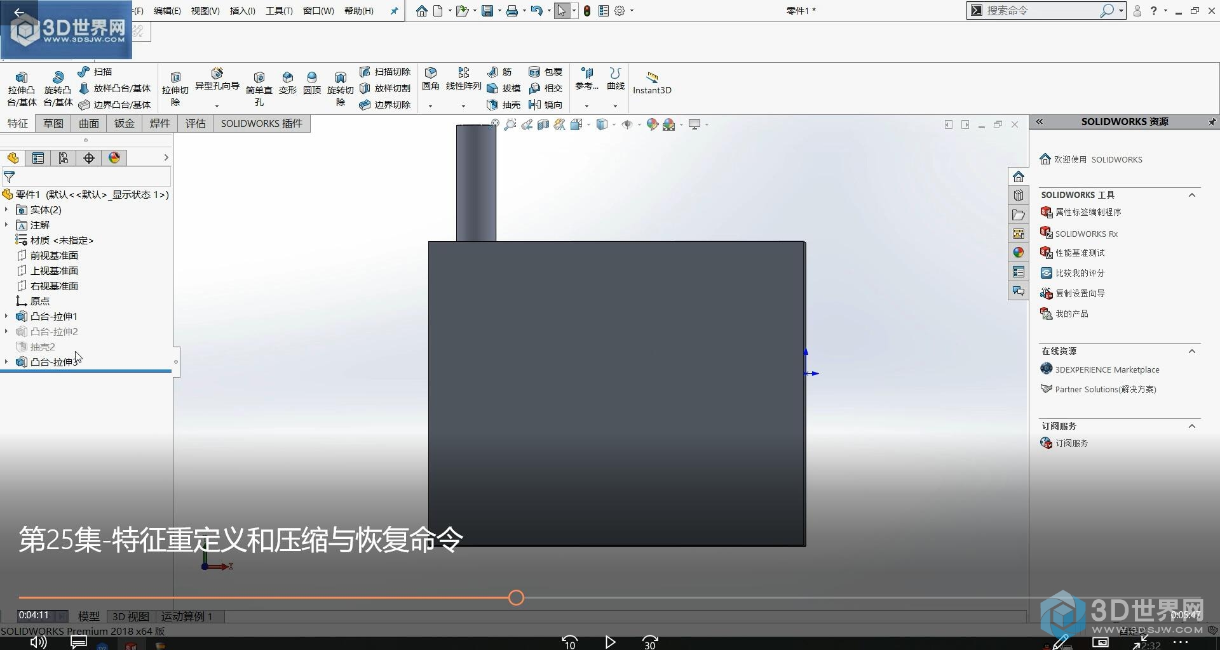Choose the 放样切割 lofted cut tool
This screenshot has width=1220, height=650.
(385, 88)
